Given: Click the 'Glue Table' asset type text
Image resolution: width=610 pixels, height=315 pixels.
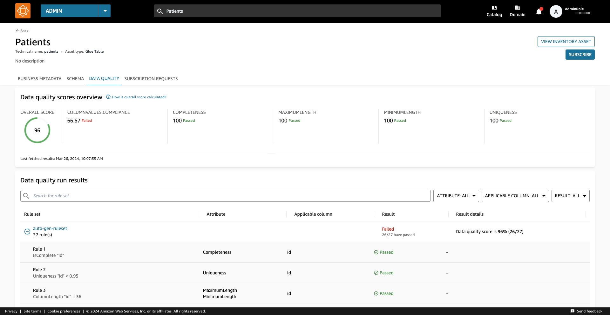Looking at the screenshot, I should 94,51.
